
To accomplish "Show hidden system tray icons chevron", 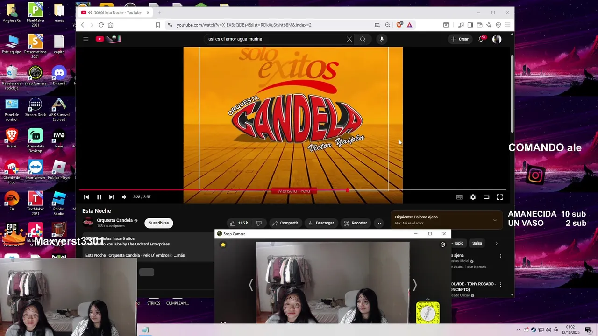I will click(x=518, y=330).
